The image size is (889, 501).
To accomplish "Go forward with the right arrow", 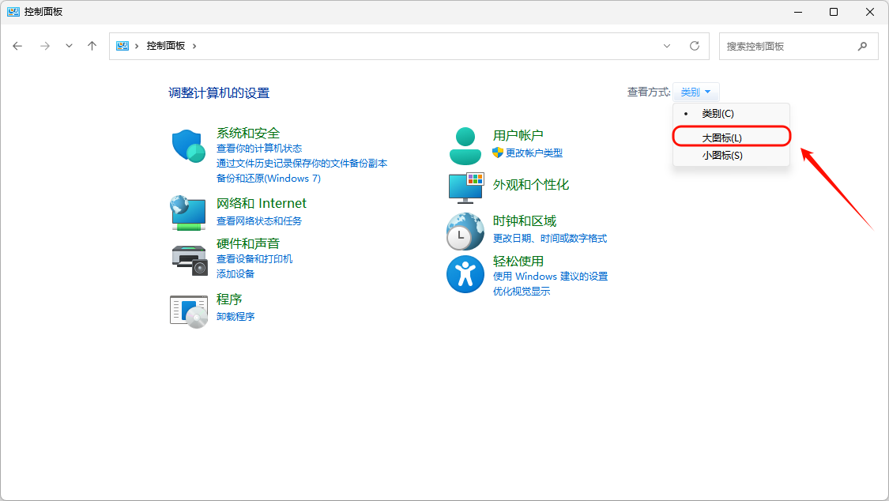I will 45,46.
